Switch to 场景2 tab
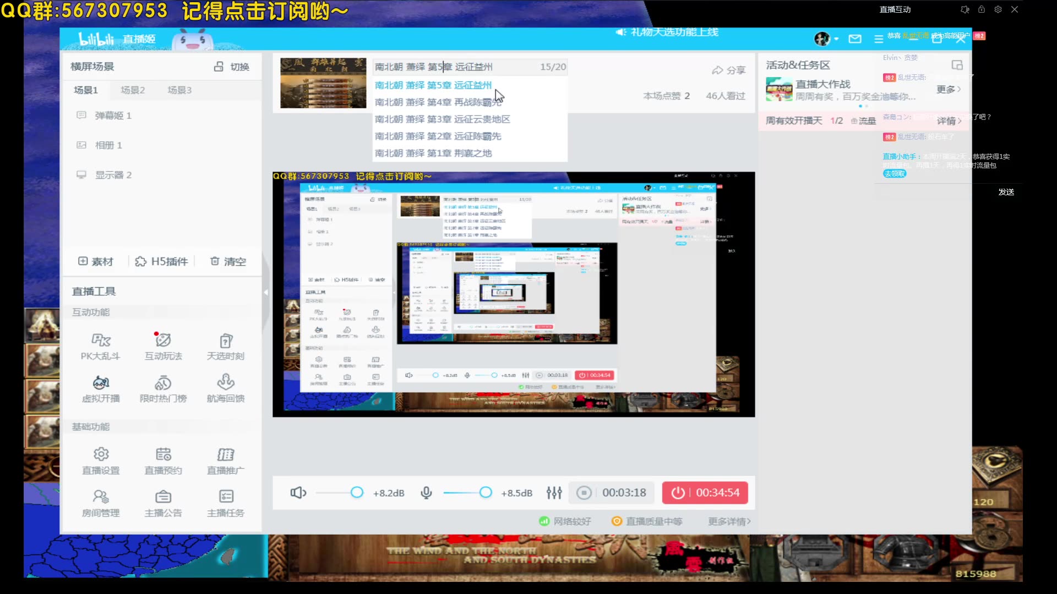This screenshot has height=594, width=1057. point(133,90)
